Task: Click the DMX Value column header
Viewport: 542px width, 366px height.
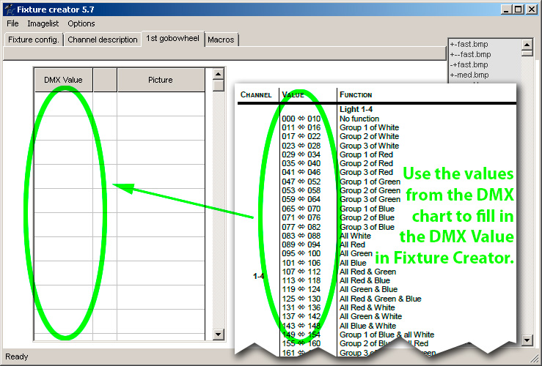Action: 64,80
